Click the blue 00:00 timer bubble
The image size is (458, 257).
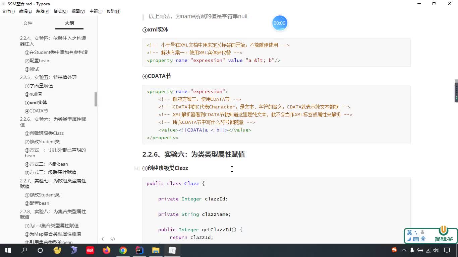coord(280,23)
